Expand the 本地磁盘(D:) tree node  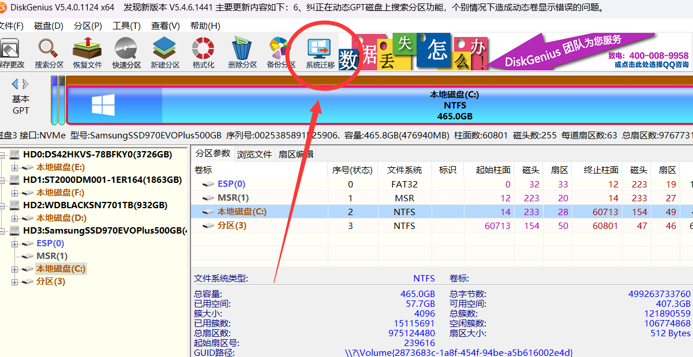[x=14, y=219]
